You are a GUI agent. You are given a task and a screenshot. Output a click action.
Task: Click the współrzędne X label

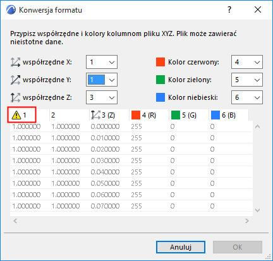(x=47, y=63)
